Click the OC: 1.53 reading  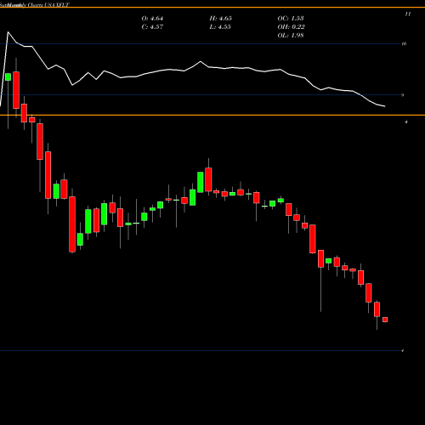pos(291,19)
